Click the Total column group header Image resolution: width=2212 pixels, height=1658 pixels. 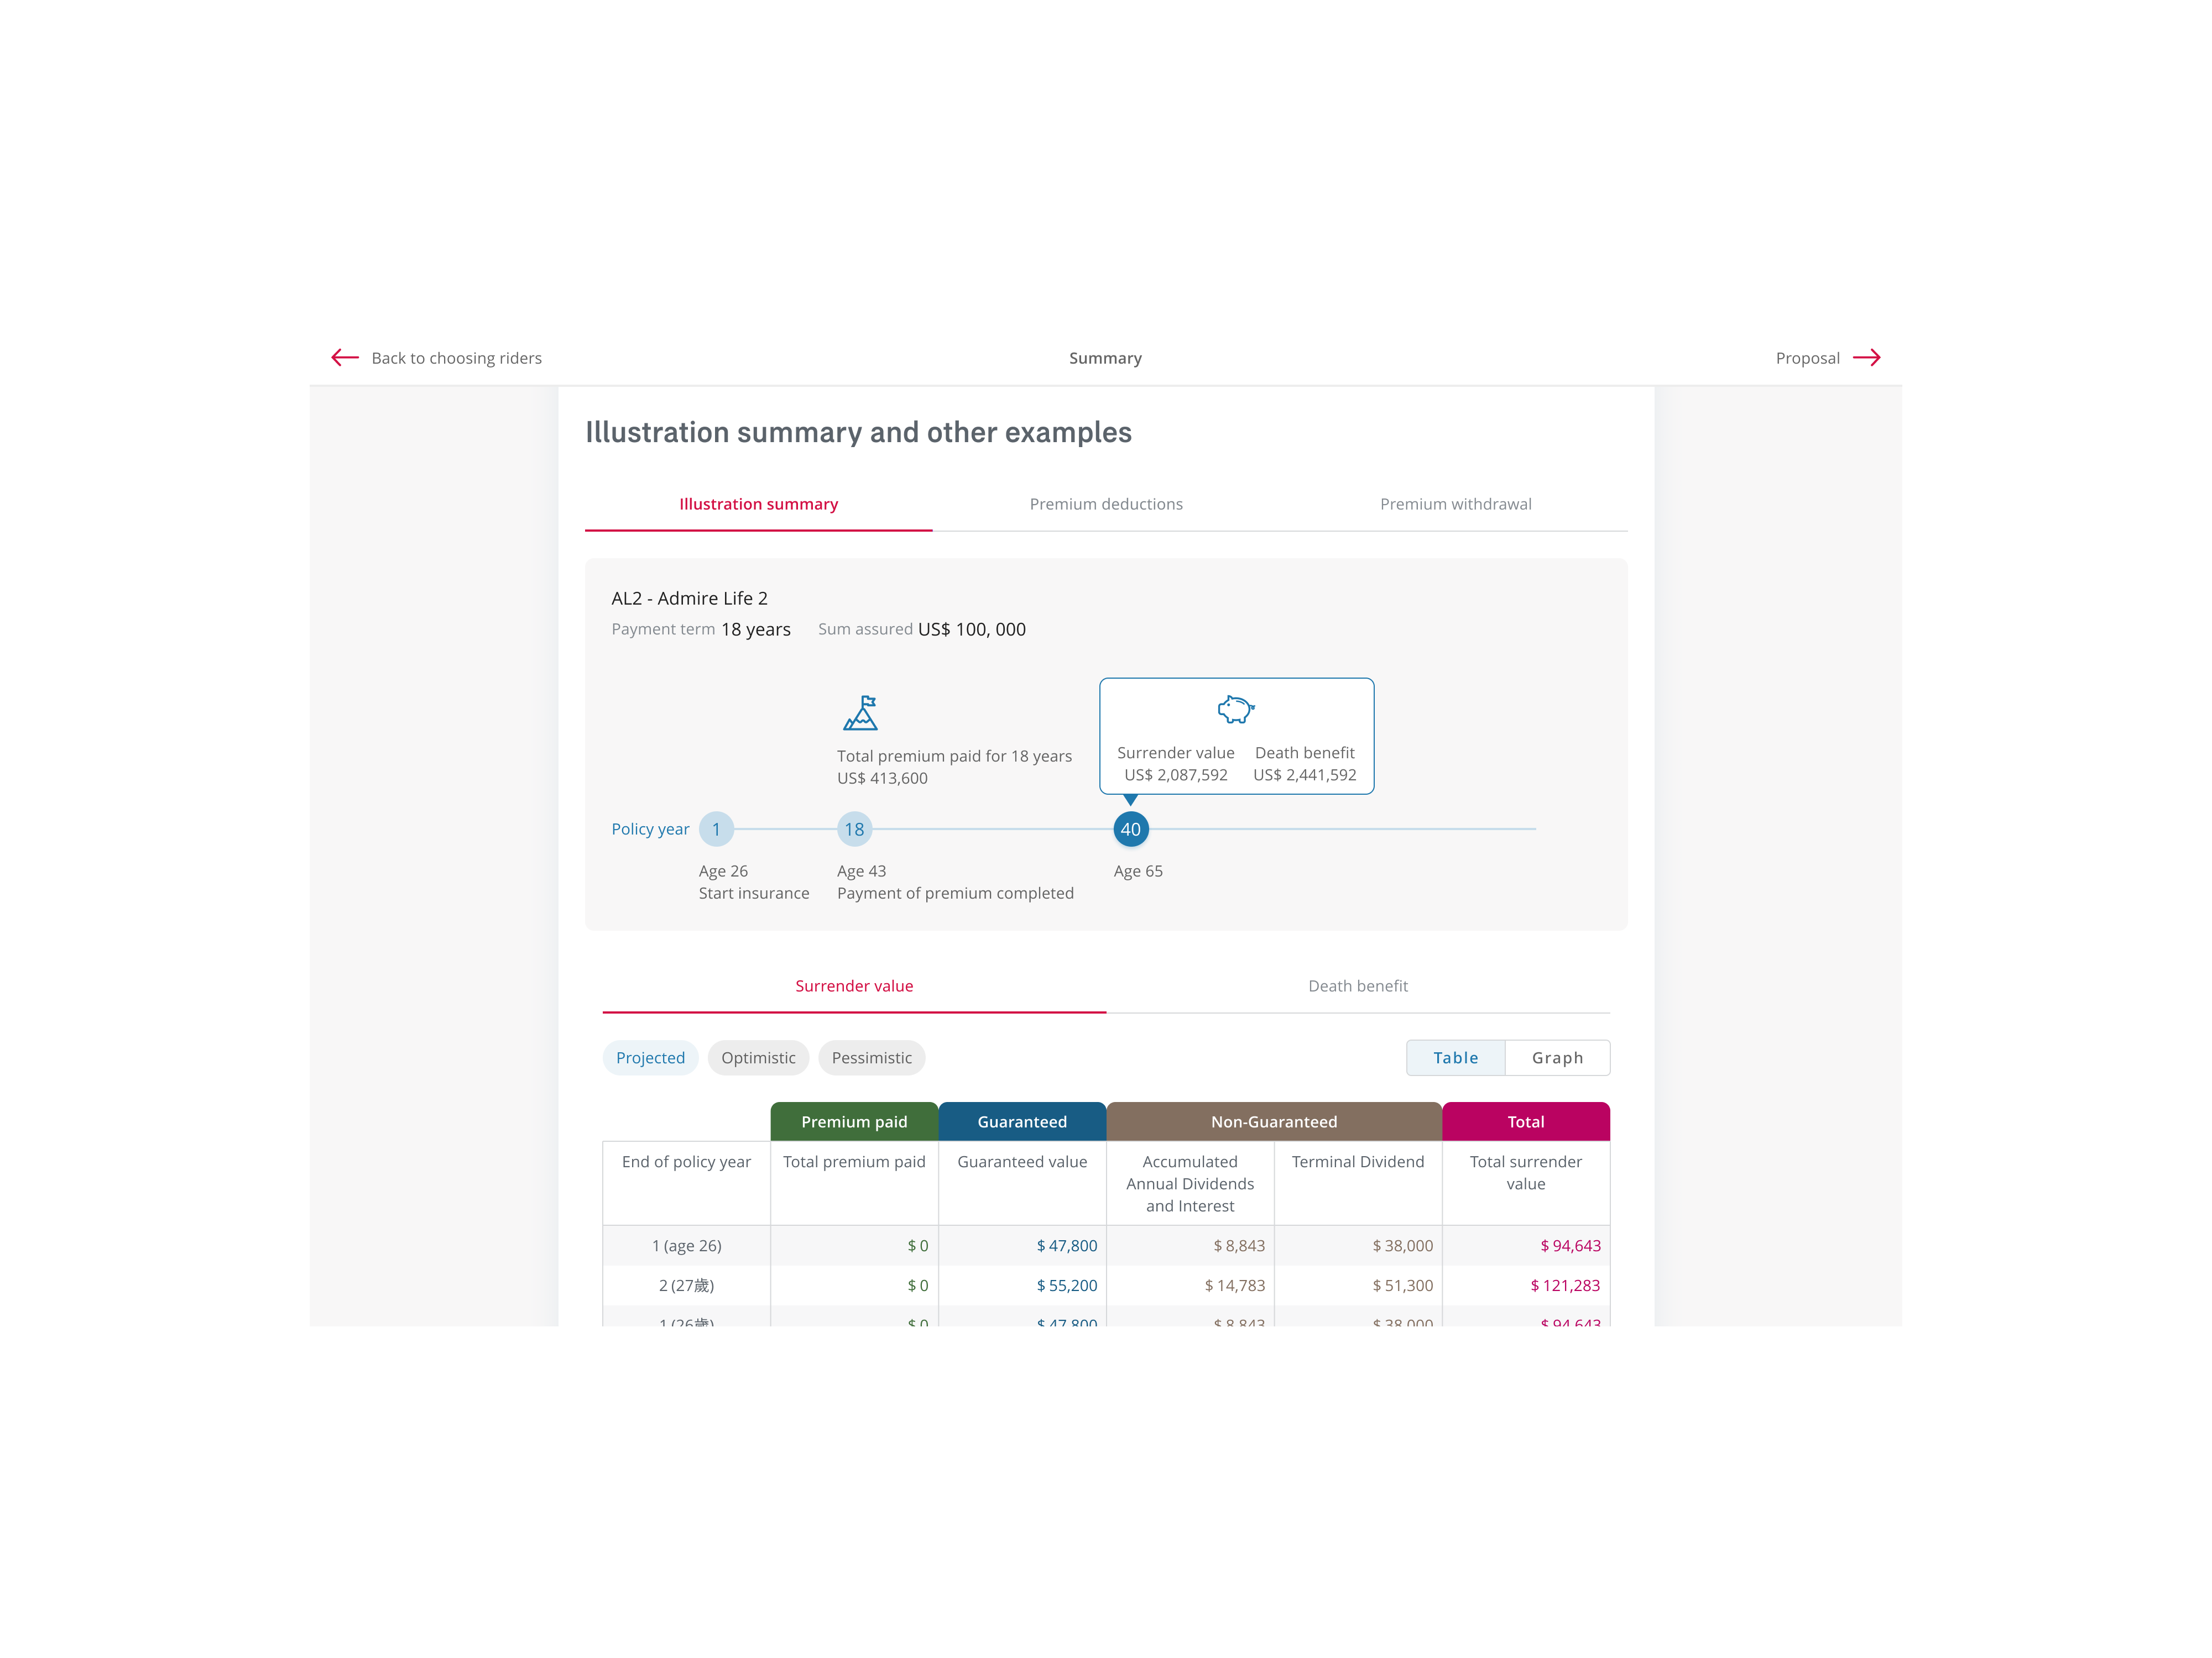click(x=1526, y=1121)
